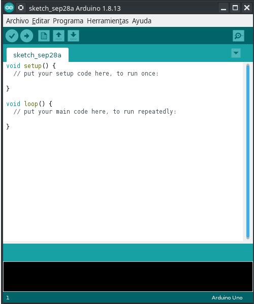The image size is (254, 304).
Task: Click the black console output area
Action: (128, 277)
